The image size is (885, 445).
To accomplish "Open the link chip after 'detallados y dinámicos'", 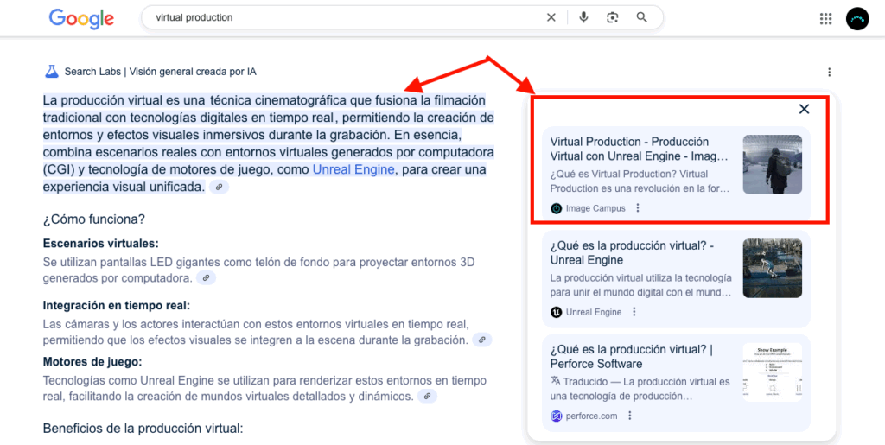I will coord(427,397).
